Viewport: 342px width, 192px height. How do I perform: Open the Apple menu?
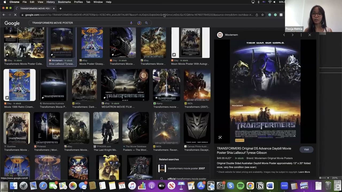click(5, 2)
